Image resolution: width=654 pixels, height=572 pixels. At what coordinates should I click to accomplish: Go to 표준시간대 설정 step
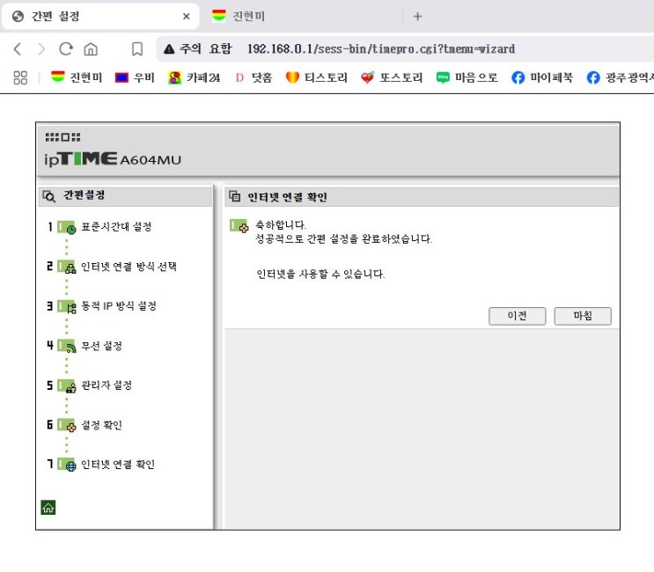coord(116,227)
